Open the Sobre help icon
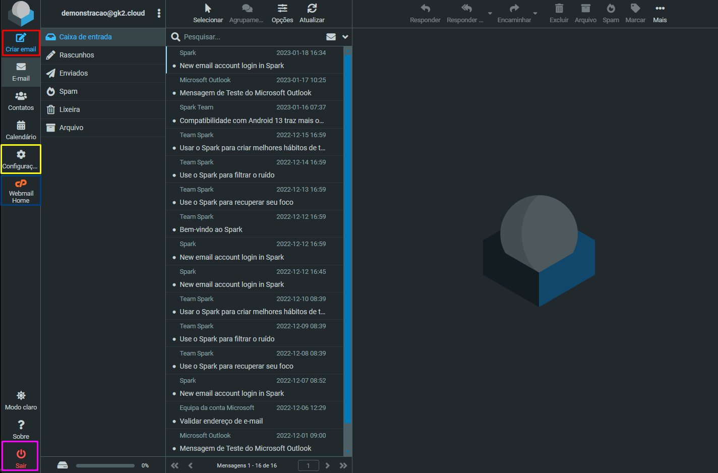 point(21,425)
